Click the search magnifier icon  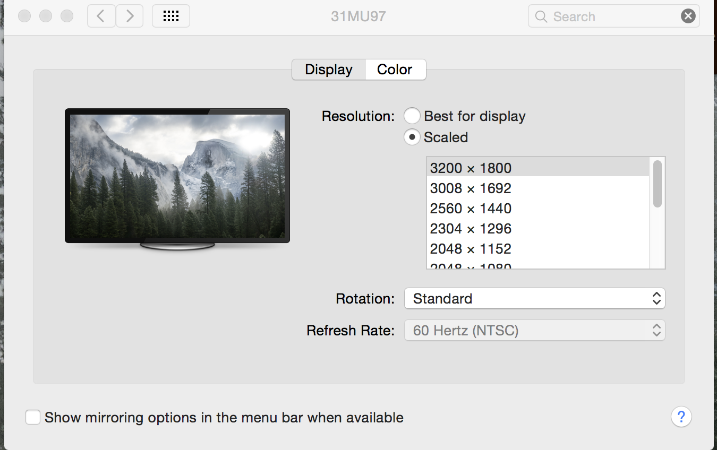(541, 16)
